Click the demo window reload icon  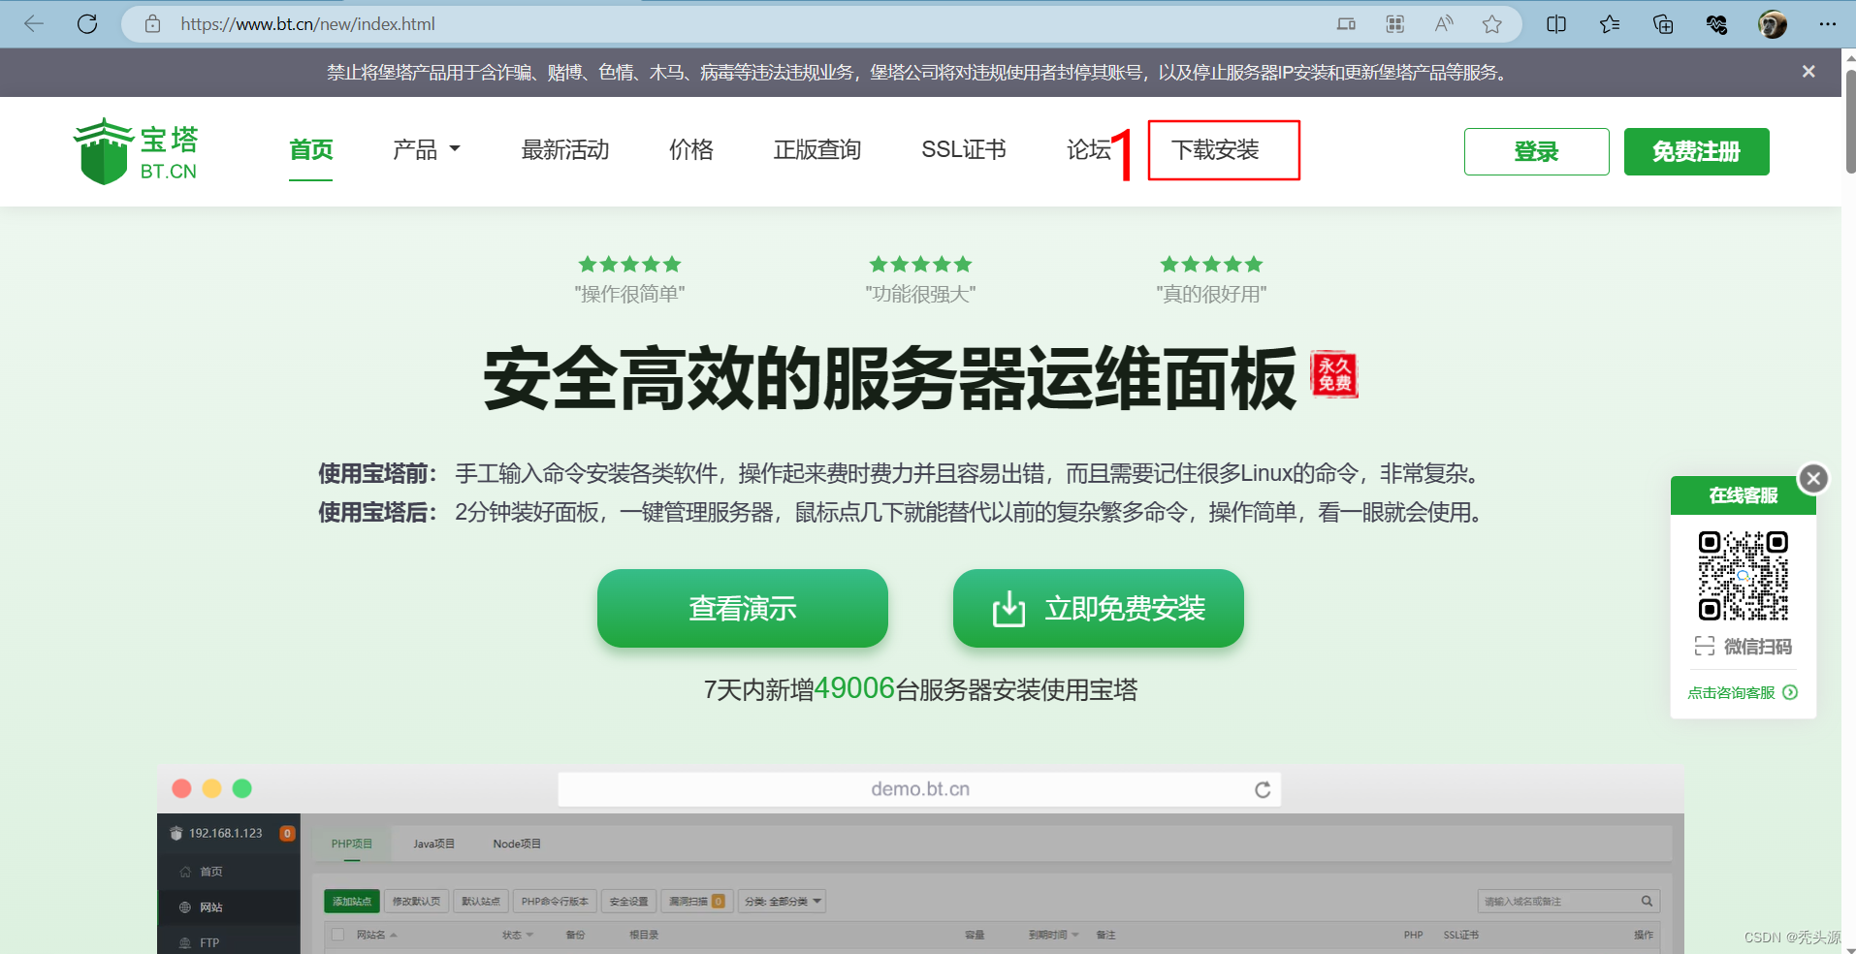tap(1263, 789)
